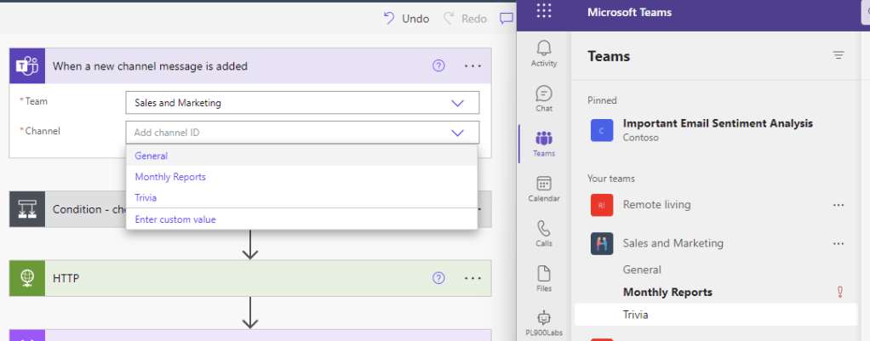Choose Enter custom value option
Screen dimensions: 870x341
tap(301, 219)
